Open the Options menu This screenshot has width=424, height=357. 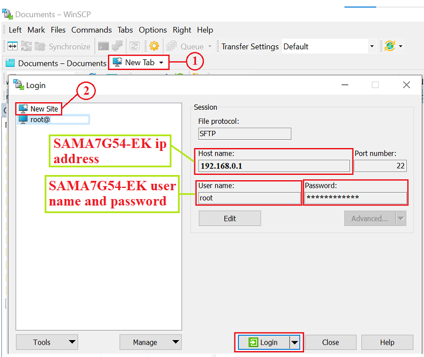(153, 30)
